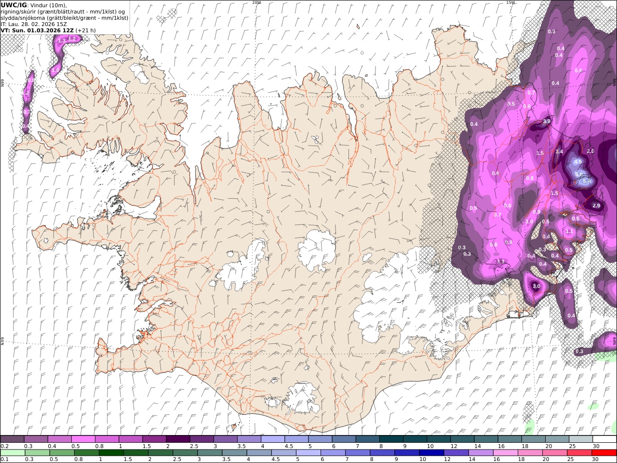The width and height of the screenshot is (617, 463).
Task: Click the "5.0" precipitation value on the map
Action: pos(579,174)
